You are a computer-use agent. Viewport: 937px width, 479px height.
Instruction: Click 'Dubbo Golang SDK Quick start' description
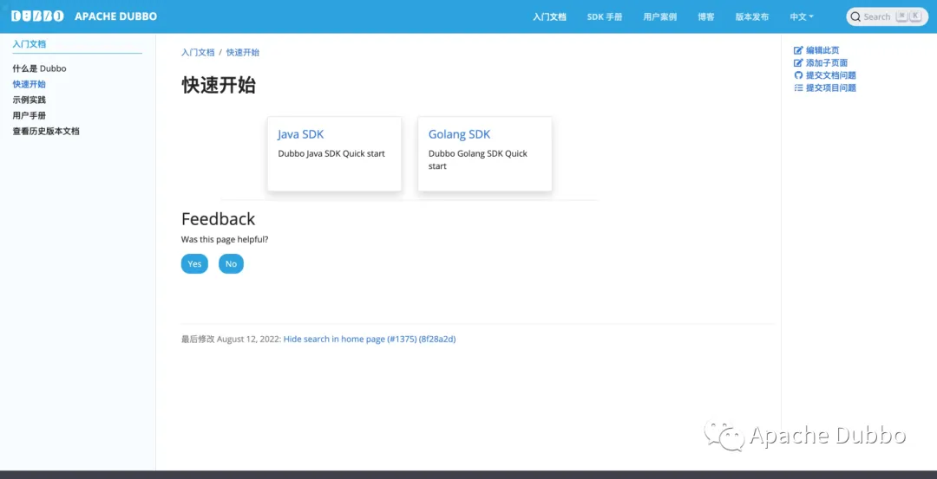(x=478, y=160)
